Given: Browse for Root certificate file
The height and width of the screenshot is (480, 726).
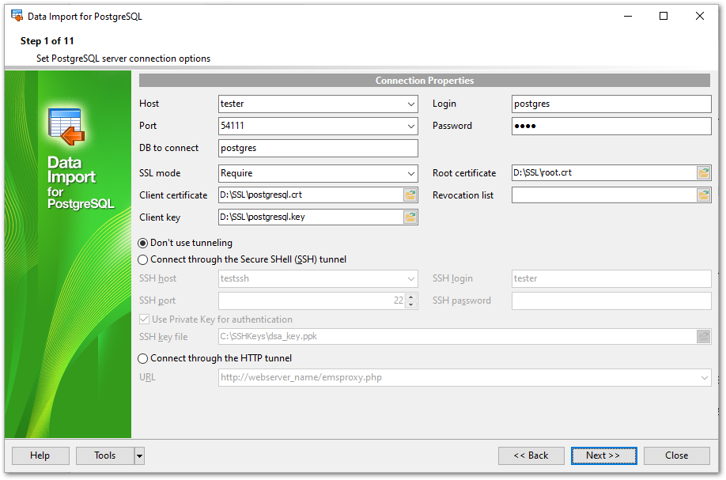Looking at the screenshot, I should click(x=703, y=173).
